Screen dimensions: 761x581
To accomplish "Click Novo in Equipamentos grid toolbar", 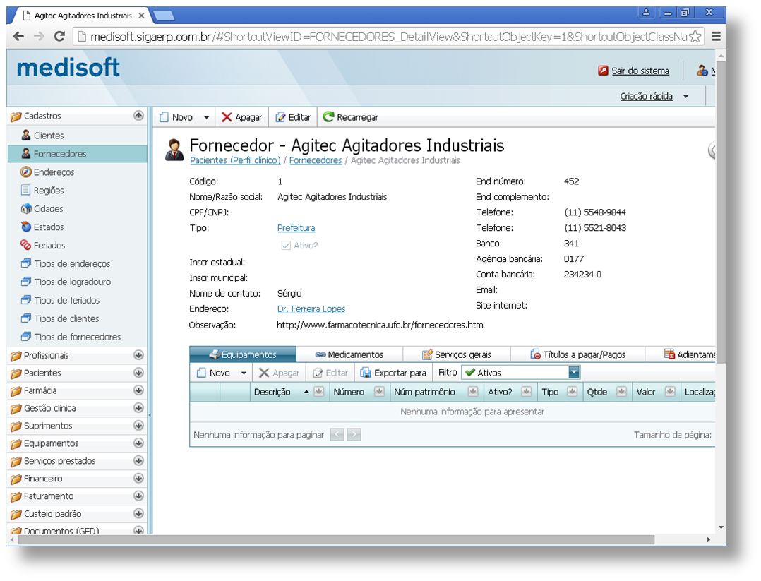I will pyautogui.click(x=213, y=373).
